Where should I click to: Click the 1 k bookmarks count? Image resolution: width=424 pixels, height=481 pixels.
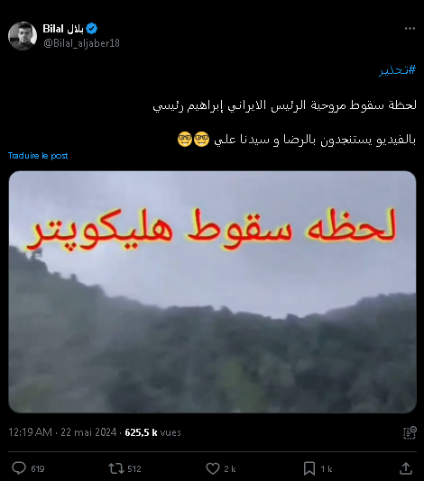point(327,468)
